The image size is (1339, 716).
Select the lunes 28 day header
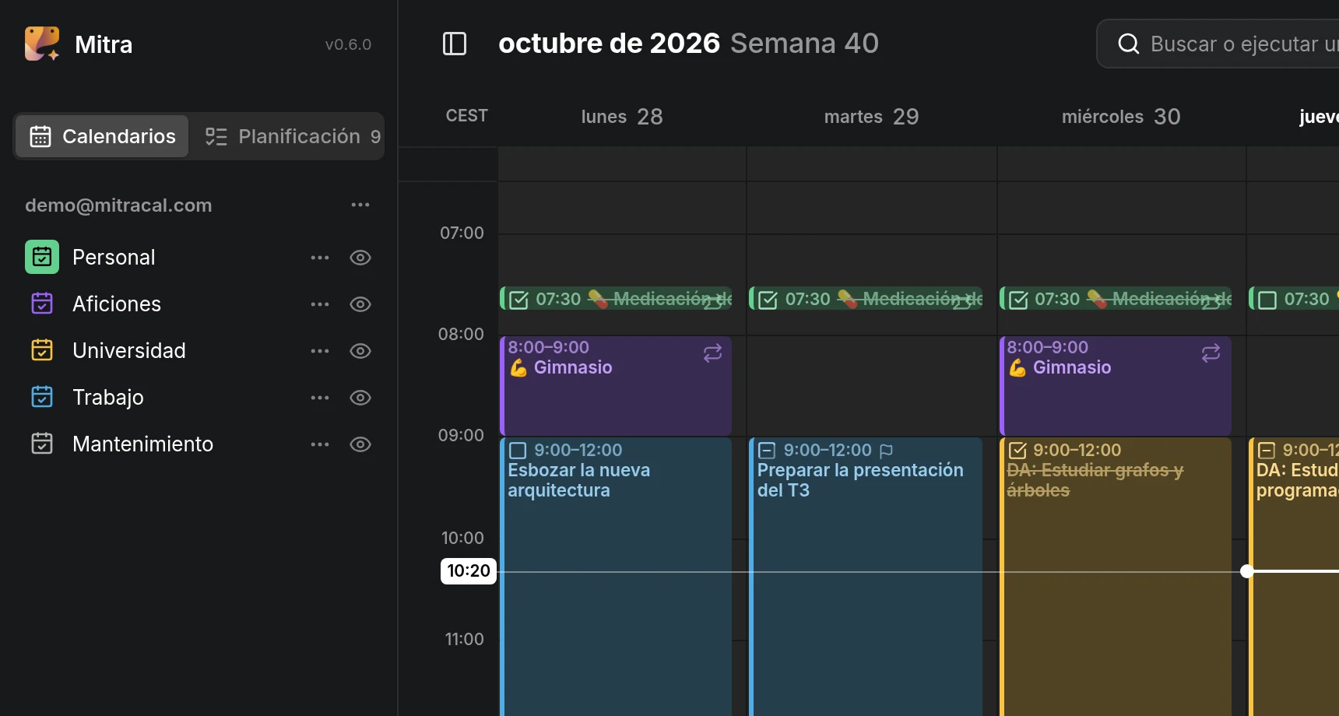pos(622,117)
